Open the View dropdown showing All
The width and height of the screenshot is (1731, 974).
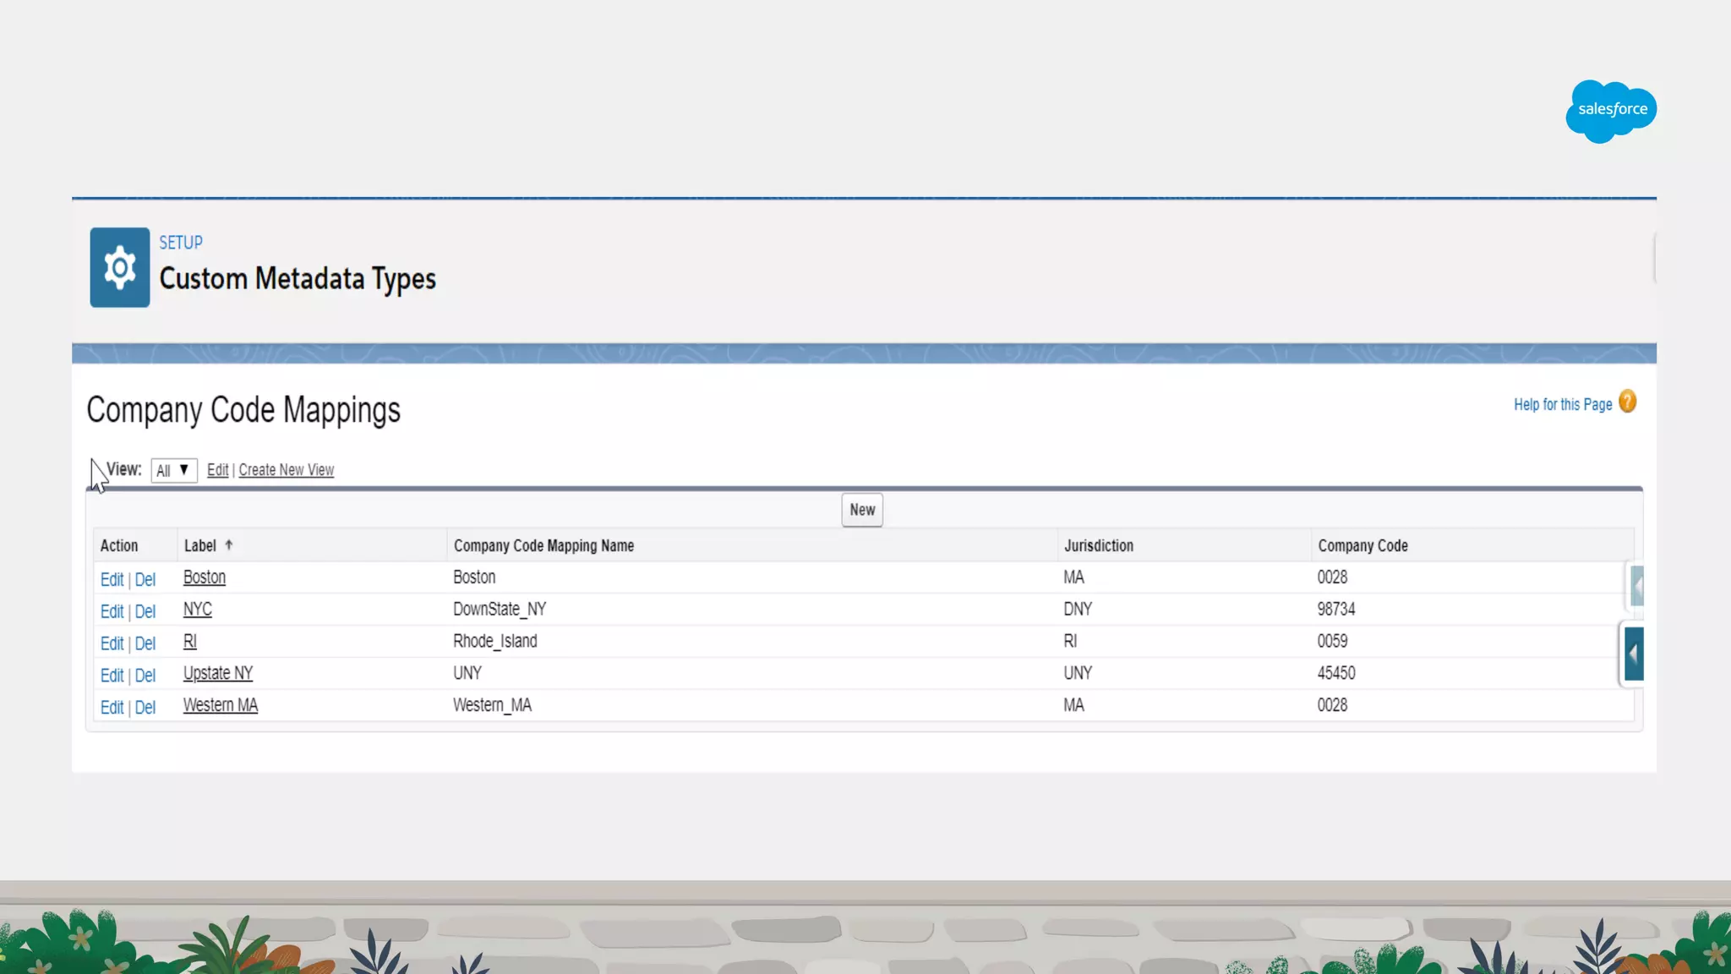click(x=173, y=470)
